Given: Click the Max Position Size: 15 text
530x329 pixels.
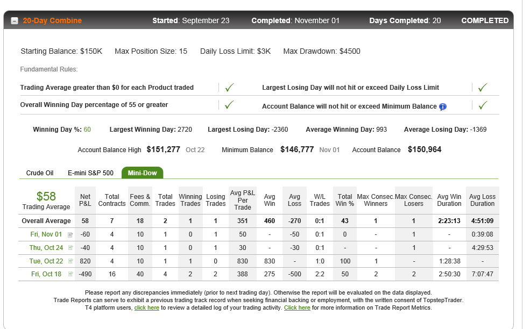Looking at the screenshot, I should [x=151, y=52].
